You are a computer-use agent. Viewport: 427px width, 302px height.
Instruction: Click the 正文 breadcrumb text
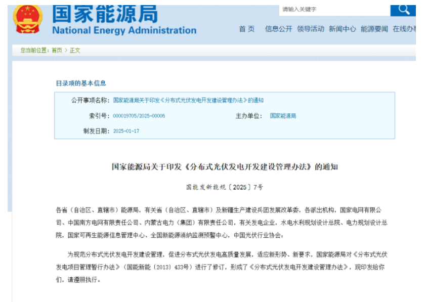tap(75, 51)
